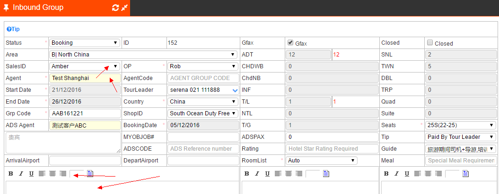
Task: Open the Tip help link
Action: click(13, 29)
